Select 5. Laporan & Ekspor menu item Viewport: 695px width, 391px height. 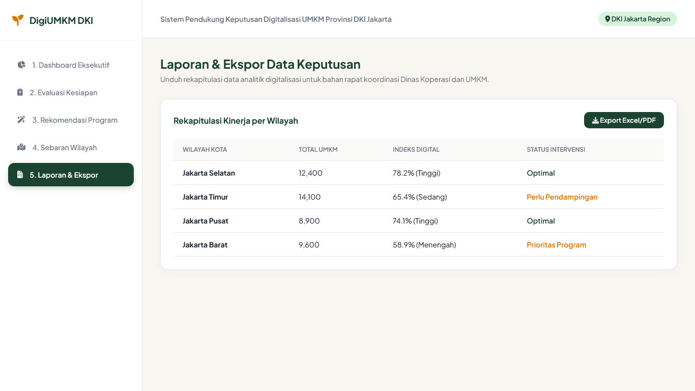[x=71, y=175]
